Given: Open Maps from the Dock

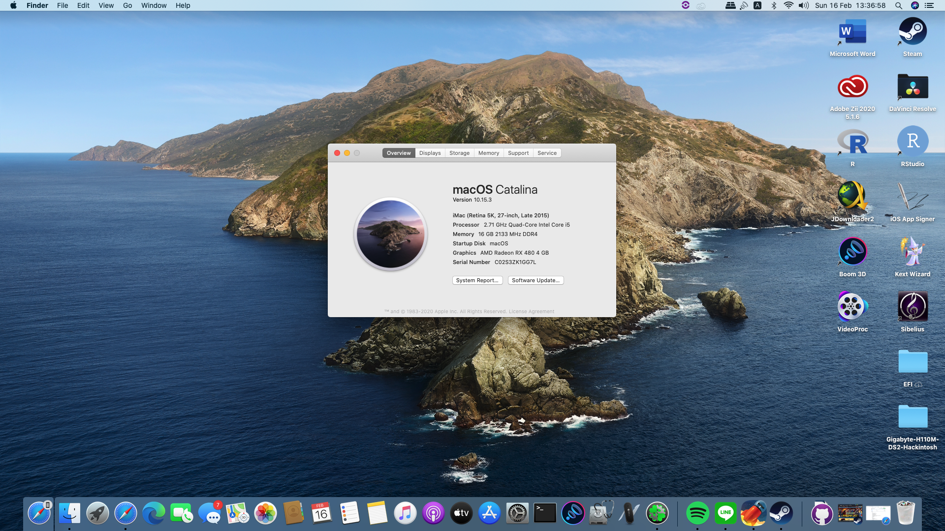Looking at the screenshot, I should tap(237, 513).
